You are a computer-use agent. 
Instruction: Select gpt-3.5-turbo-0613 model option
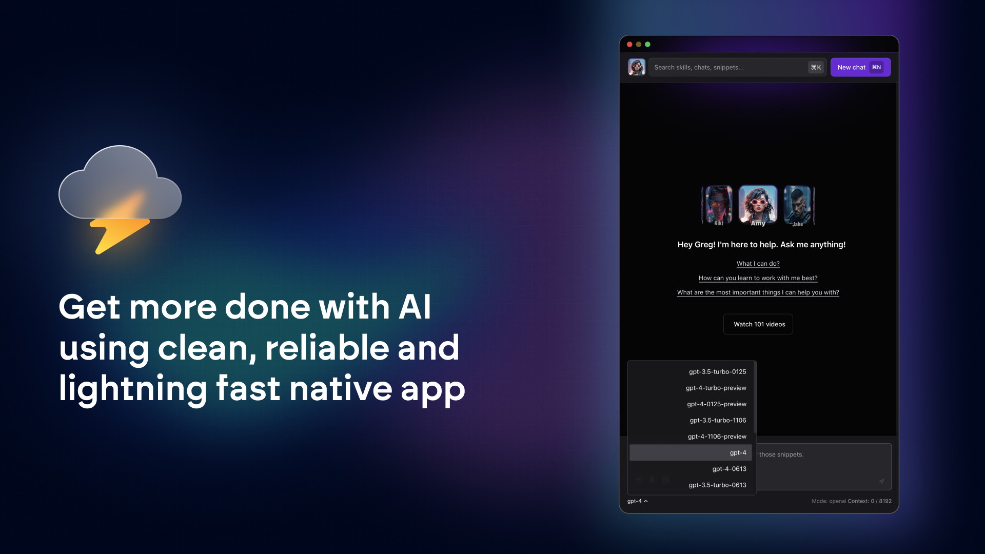coord(717,484)
